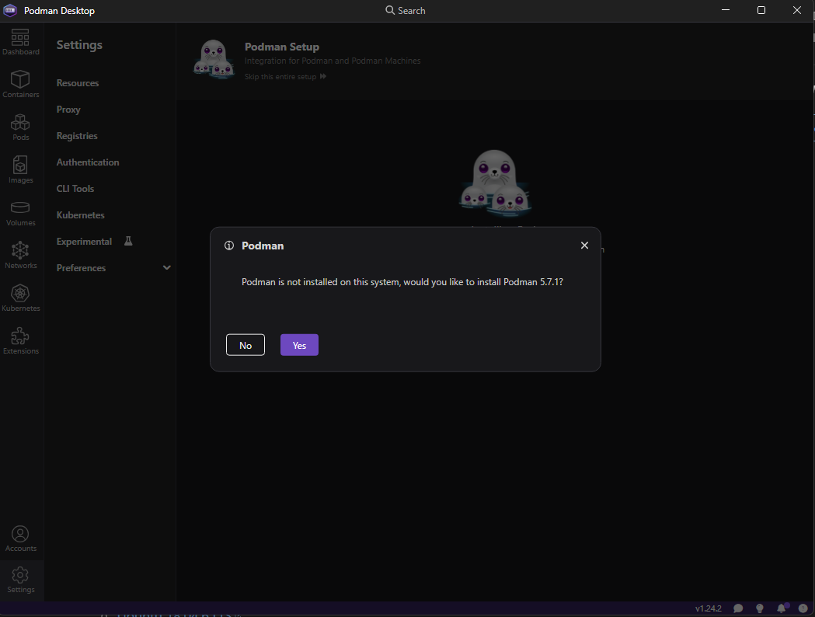Open the feedback speech bubble icon
The image size is (815, 617).
click(x=737, y=608)
